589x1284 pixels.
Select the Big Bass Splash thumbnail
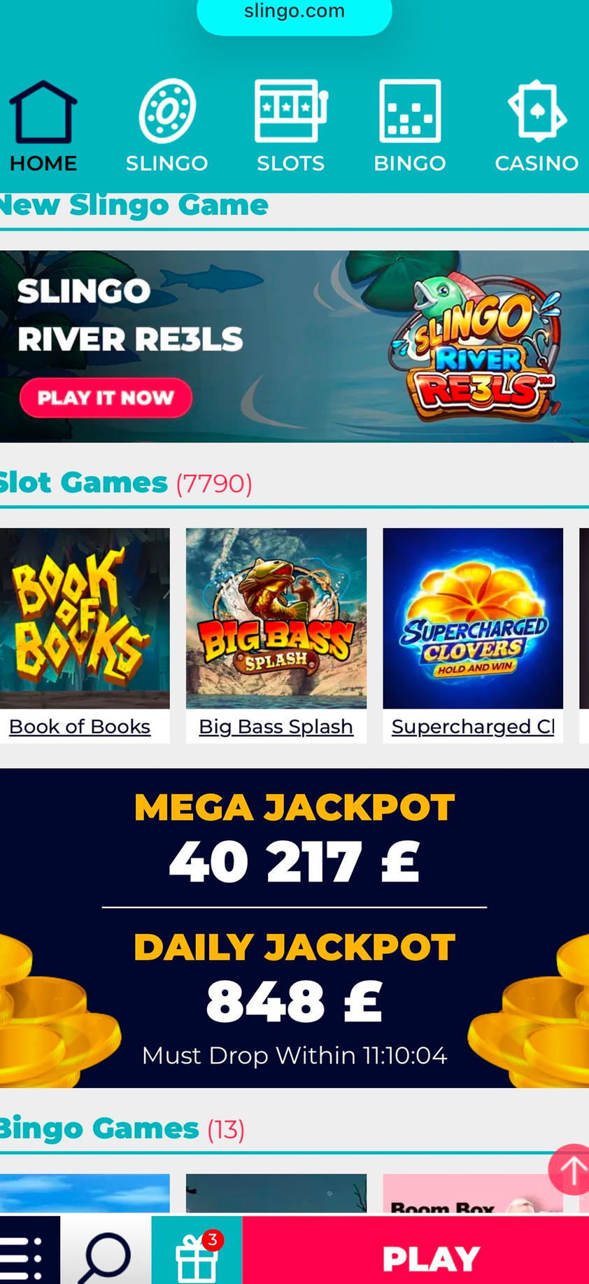276,618
